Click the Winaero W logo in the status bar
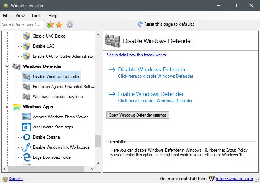 [212, 179]
